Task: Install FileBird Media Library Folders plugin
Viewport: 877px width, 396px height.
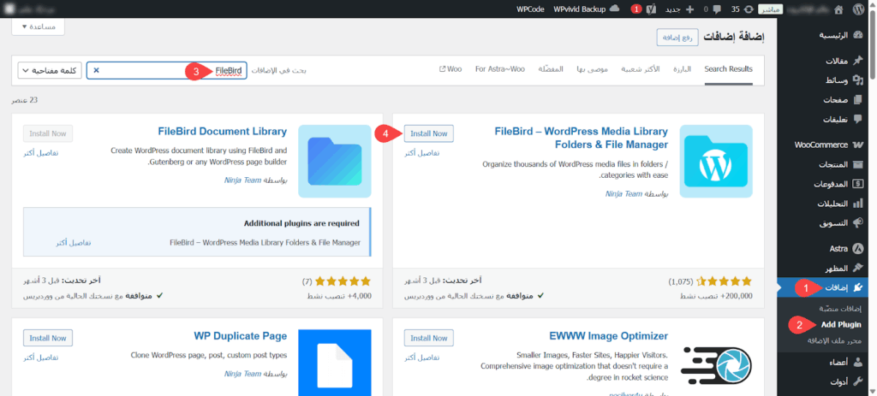Action: [x=429, y=134]
